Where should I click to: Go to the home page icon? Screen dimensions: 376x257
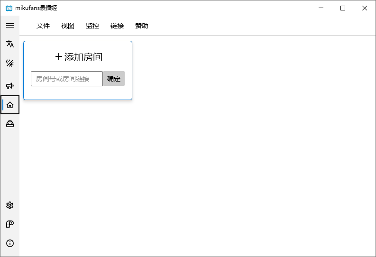[10, 105]
